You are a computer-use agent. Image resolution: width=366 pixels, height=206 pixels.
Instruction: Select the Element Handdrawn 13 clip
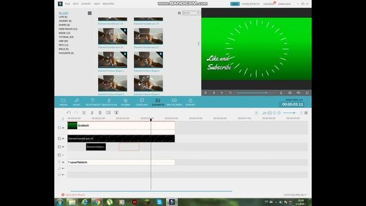click(x=121, y=138)
